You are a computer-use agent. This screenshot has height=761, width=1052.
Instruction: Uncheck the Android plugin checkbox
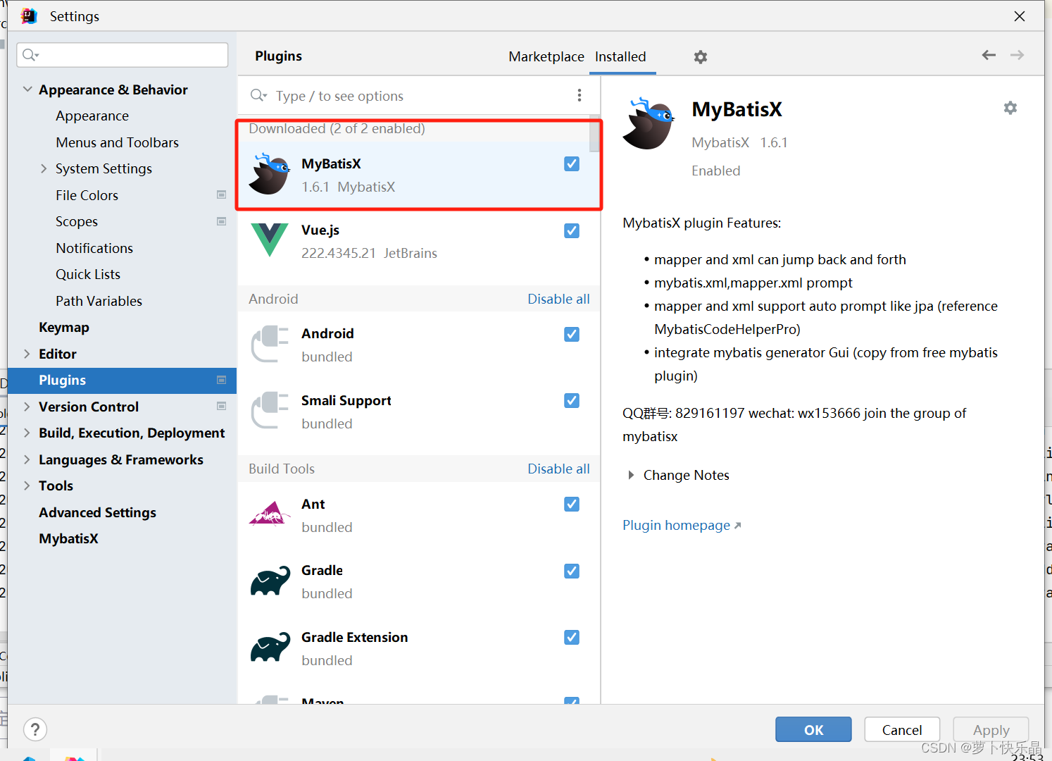(572, 334)
